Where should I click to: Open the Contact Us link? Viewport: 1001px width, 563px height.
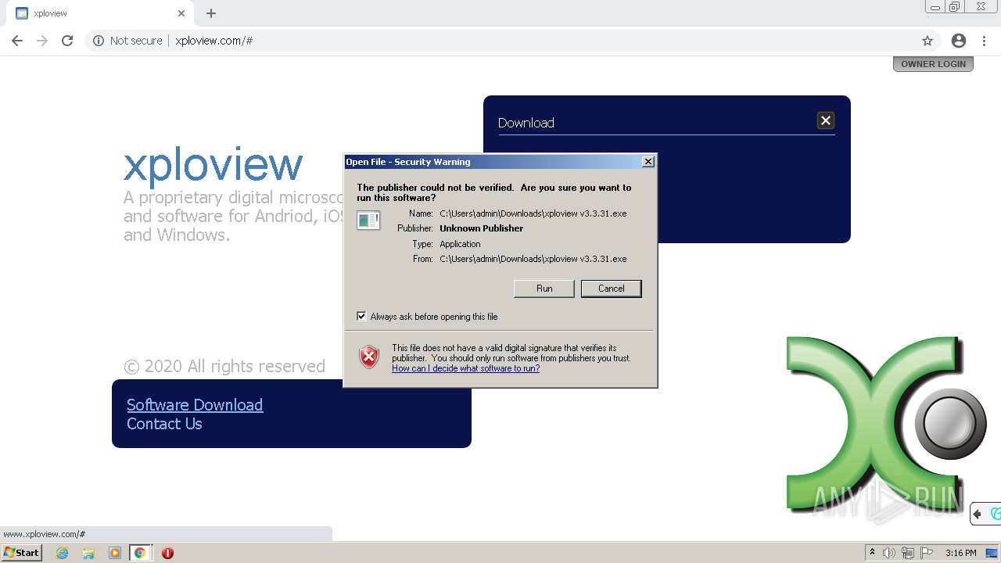click(x=164, y=424)
